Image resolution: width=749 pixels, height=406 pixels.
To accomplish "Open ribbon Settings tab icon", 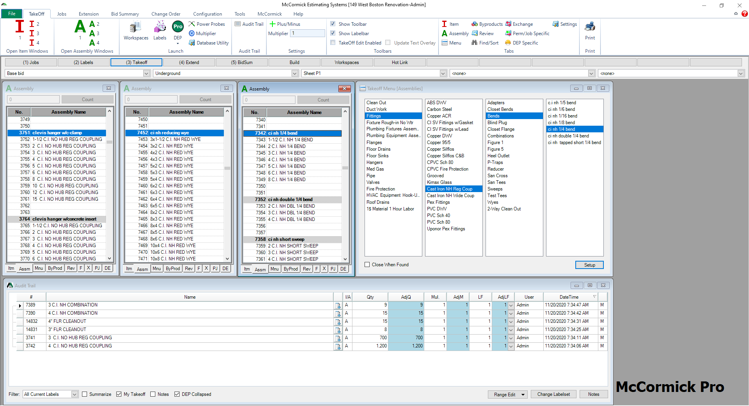I will (x=555, y=24).
